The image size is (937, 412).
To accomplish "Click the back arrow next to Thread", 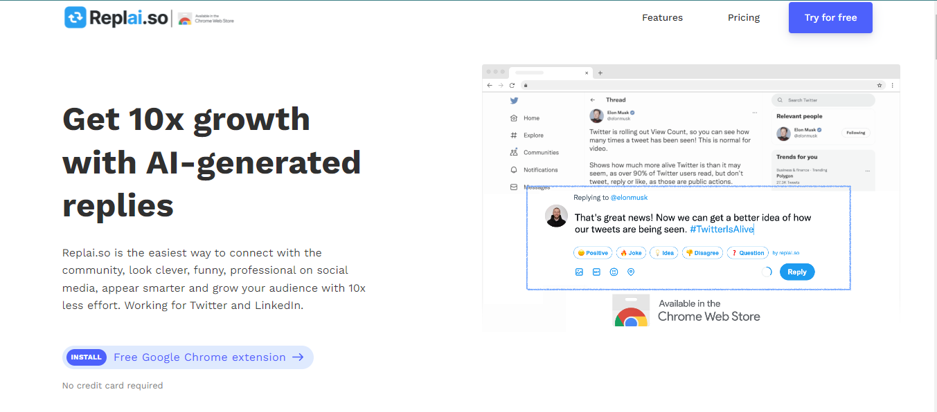I will (593, 100).
